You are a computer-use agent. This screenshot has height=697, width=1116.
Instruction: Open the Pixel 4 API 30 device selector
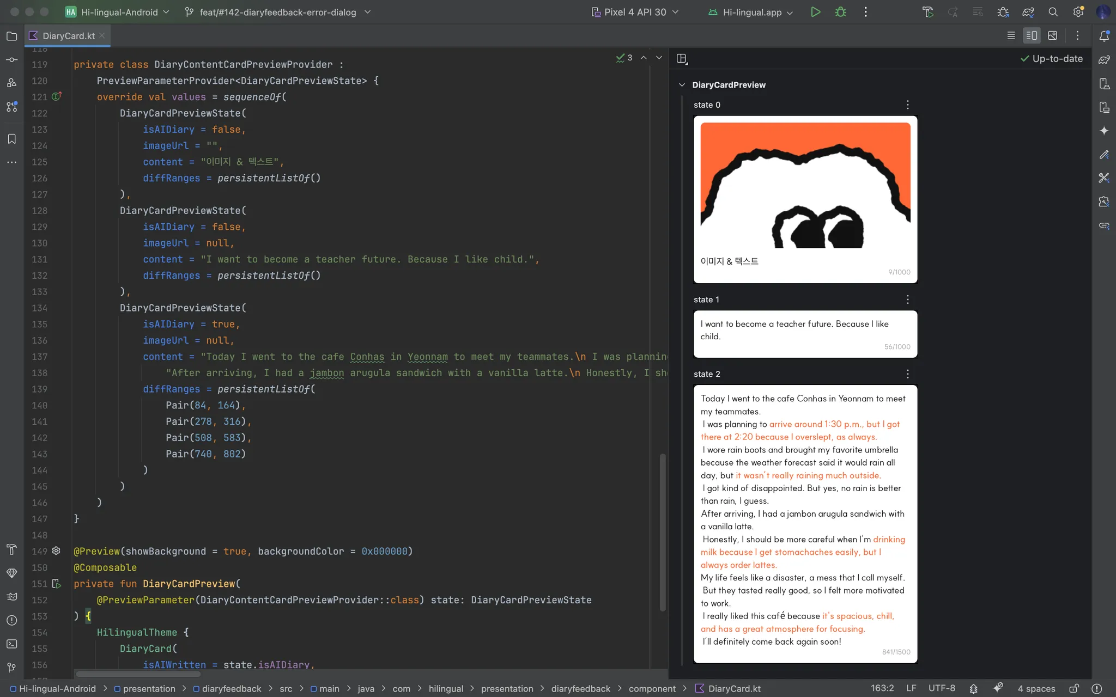[635, 12]
